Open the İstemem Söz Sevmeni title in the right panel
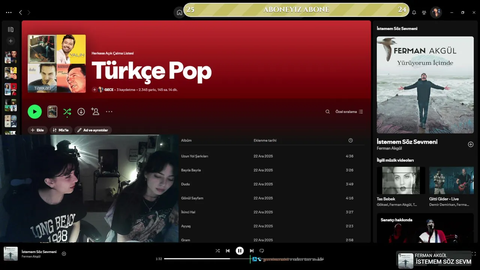Viewport: 480px width, 270px height. (x=407, y=142)
